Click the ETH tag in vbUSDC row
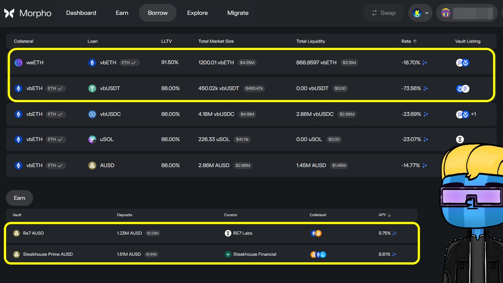This screenshot has width=503, height=283. 55,114
